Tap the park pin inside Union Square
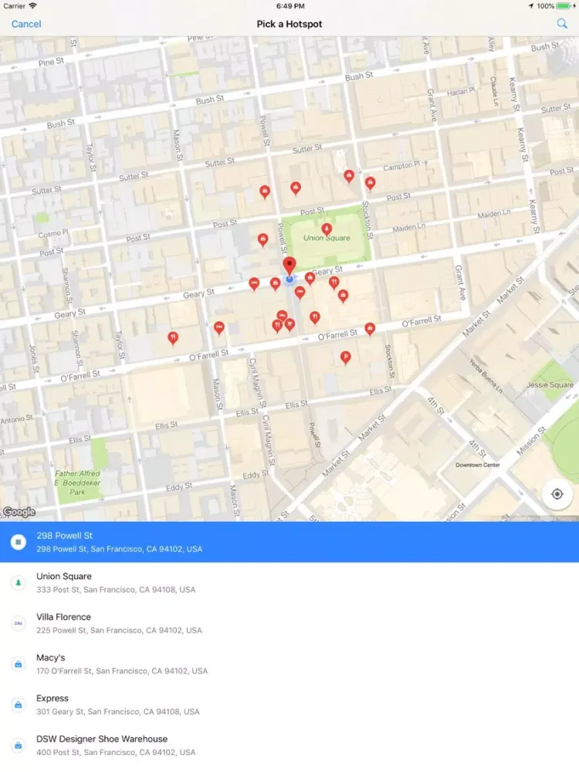The width and height of the screenshot is (579, 772). [x=327, y=229]
